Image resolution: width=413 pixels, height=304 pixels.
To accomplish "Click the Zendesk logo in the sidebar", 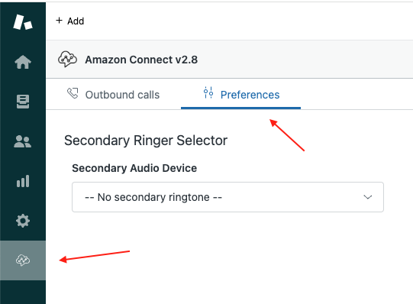I will 23,22.
